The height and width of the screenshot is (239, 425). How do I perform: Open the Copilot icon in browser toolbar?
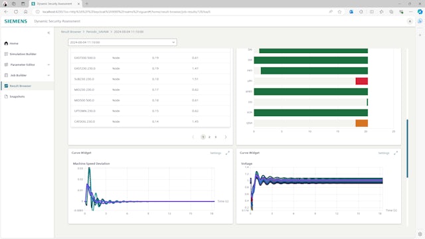click(x=420, y=12)
